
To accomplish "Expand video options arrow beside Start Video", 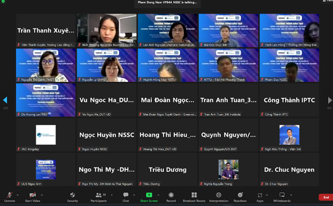I will pyautogui.click(x=42, y=195).
